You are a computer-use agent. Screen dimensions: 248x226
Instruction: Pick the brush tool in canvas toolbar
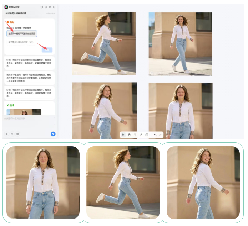pos(141,135)
